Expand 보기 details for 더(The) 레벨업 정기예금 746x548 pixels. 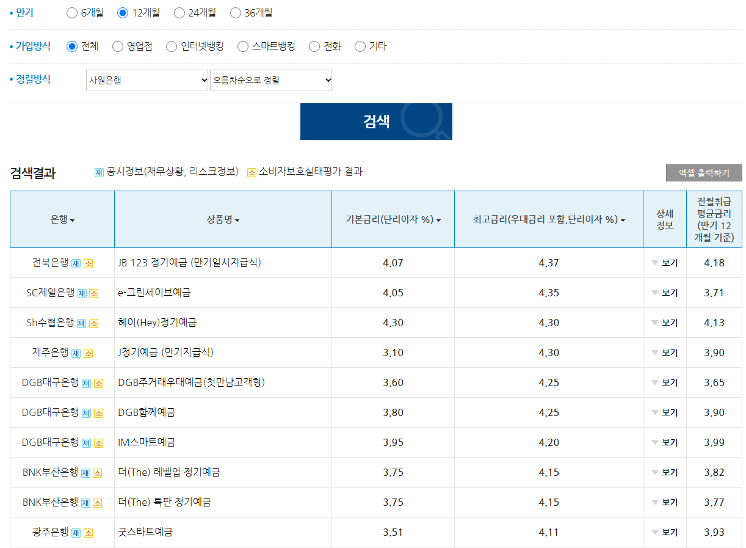coord(665,473)
